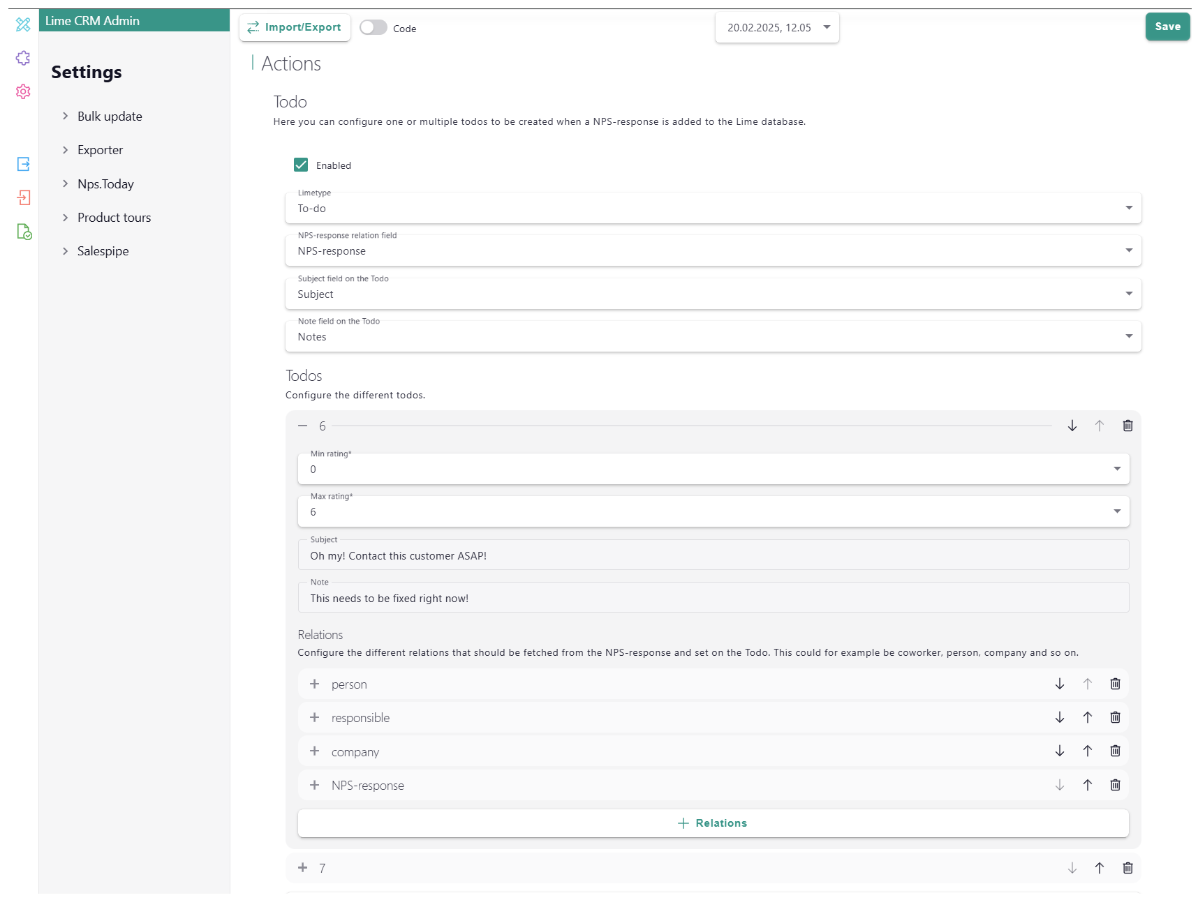Delete the NPS-response relation row
1198x900 pixels.
point(1115,785)
